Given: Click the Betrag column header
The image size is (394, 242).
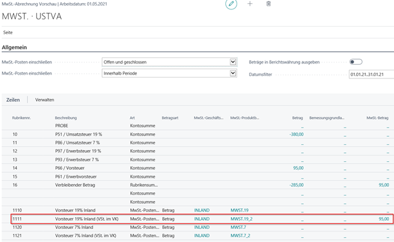Looking at the screenshot, I should coord(298,118).
